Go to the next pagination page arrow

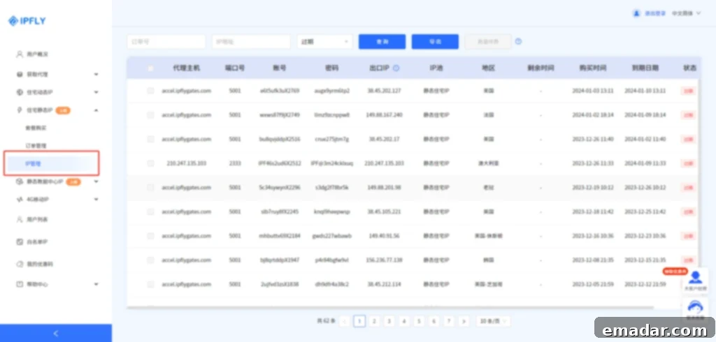(x=464, y=322)
